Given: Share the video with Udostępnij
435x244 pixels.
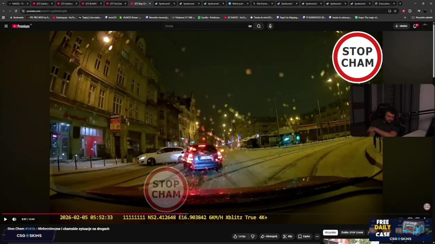Looking at the screenshot, I should pos(268,236).
